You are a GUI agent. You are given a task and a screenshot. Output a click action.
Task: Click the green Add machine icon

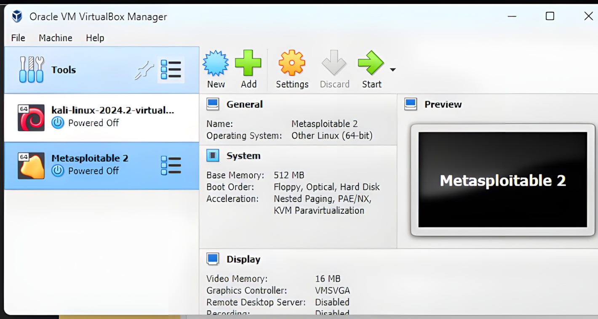point(248,64)
